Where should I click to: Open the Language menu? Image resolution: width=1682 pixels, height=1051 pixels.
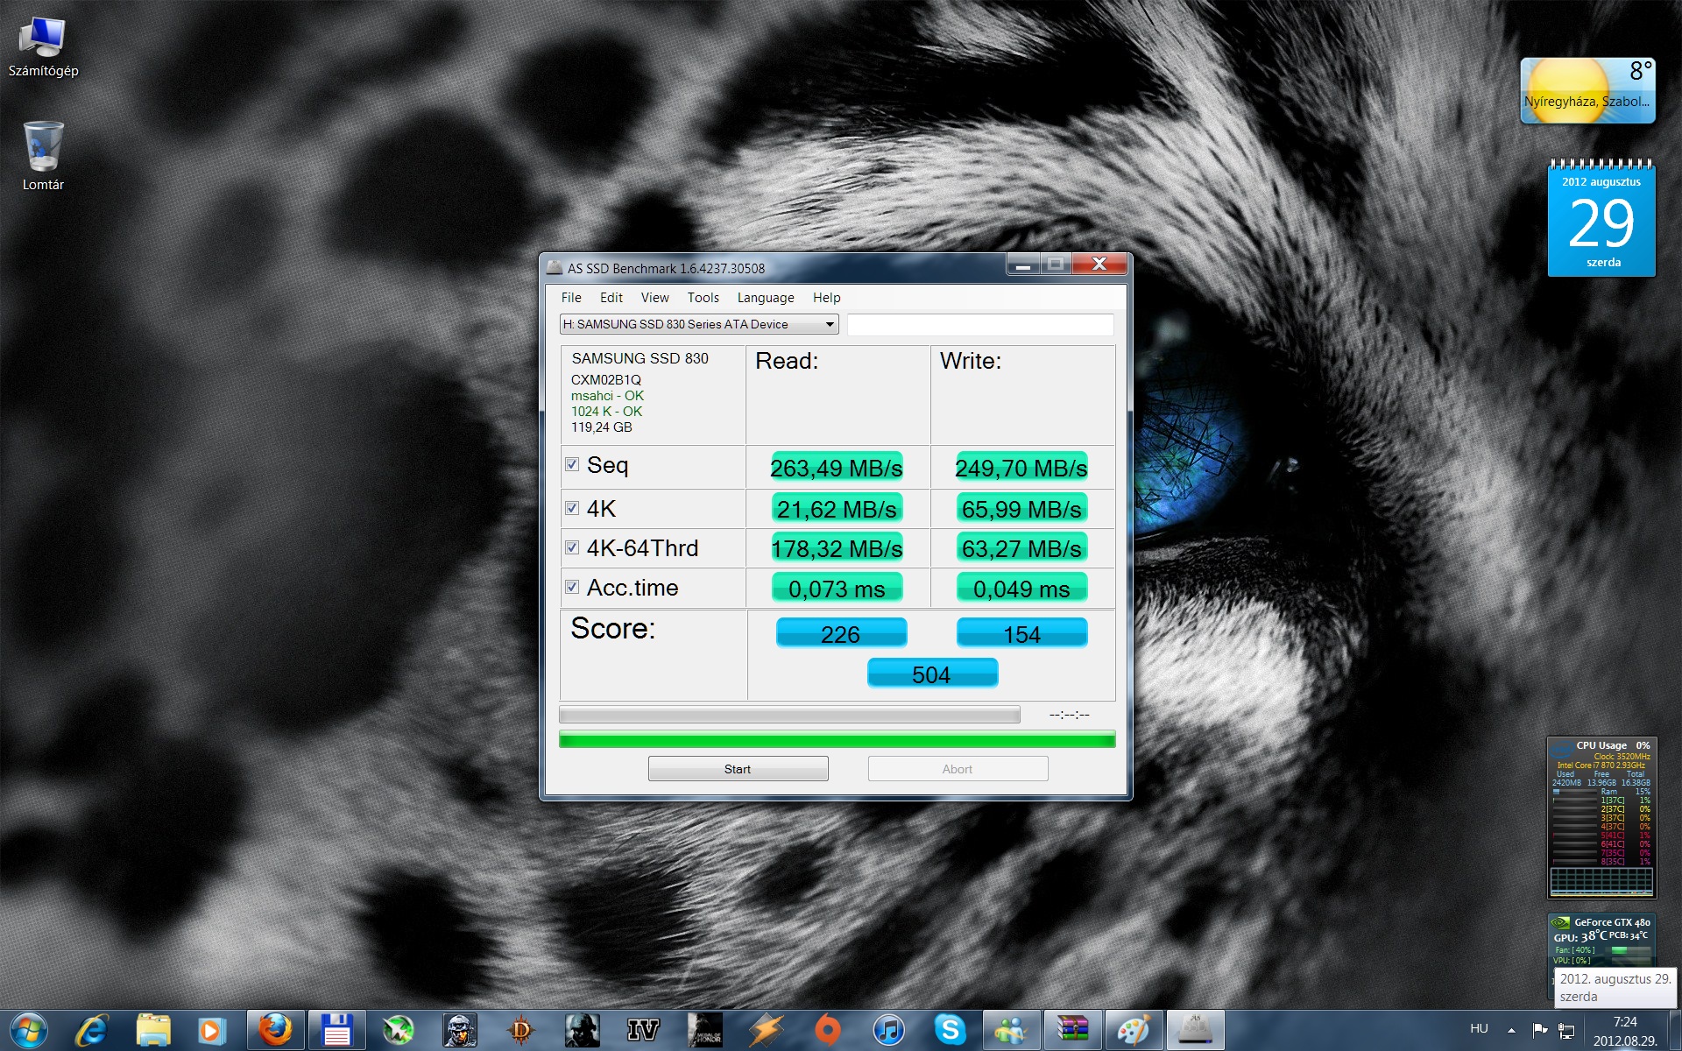click(x=766, y=298)
